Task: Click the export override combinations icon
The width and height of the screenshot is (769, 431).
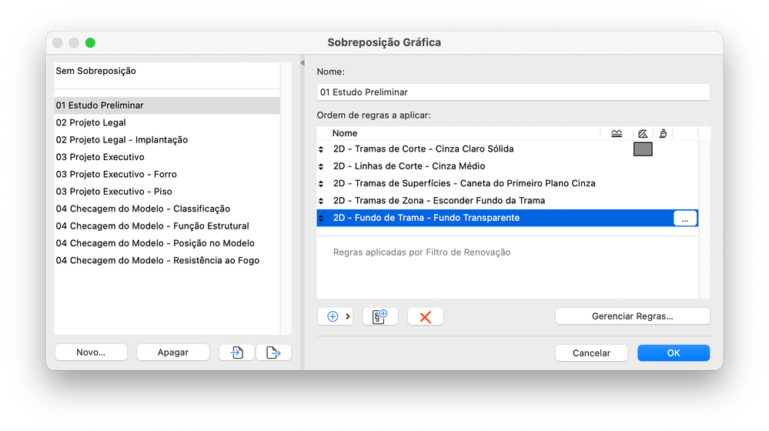Action: coord(273,352)
